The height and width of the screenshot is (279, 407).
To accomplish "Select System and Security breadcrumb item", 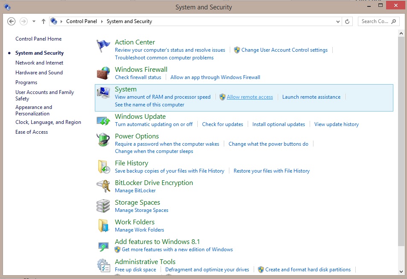I will (129, 21).
